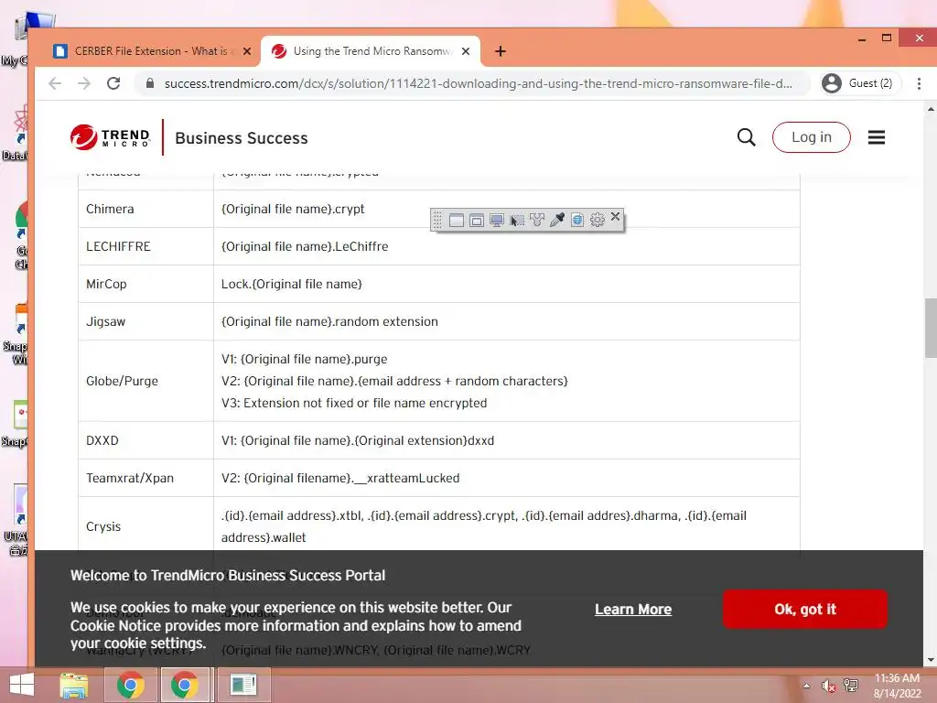Viewport: 937px width, 703px height.
Task: Open the hamburger menu on Trend Micro header
Action: pyautogui.click(x=876, y=137)
